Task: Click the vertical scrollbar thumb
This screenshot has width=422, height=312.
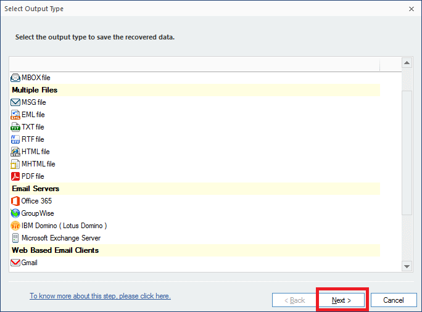Action: coord(407,153)
